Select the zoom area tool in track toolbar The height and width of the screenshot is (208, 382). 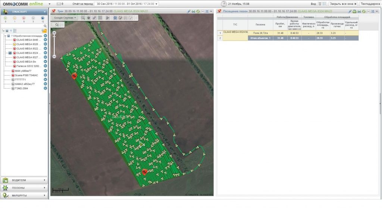point(83,18)
